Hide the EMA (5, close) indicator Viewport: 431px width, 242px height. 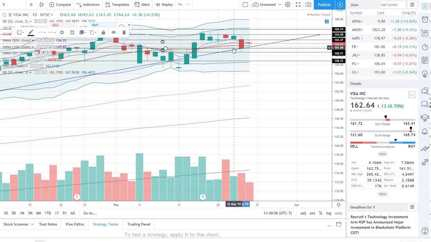(32, 66)
